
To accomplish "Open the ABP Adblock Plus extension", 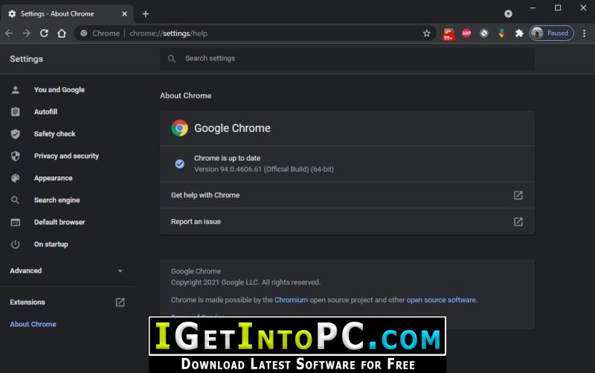I will tap(466, 34).
